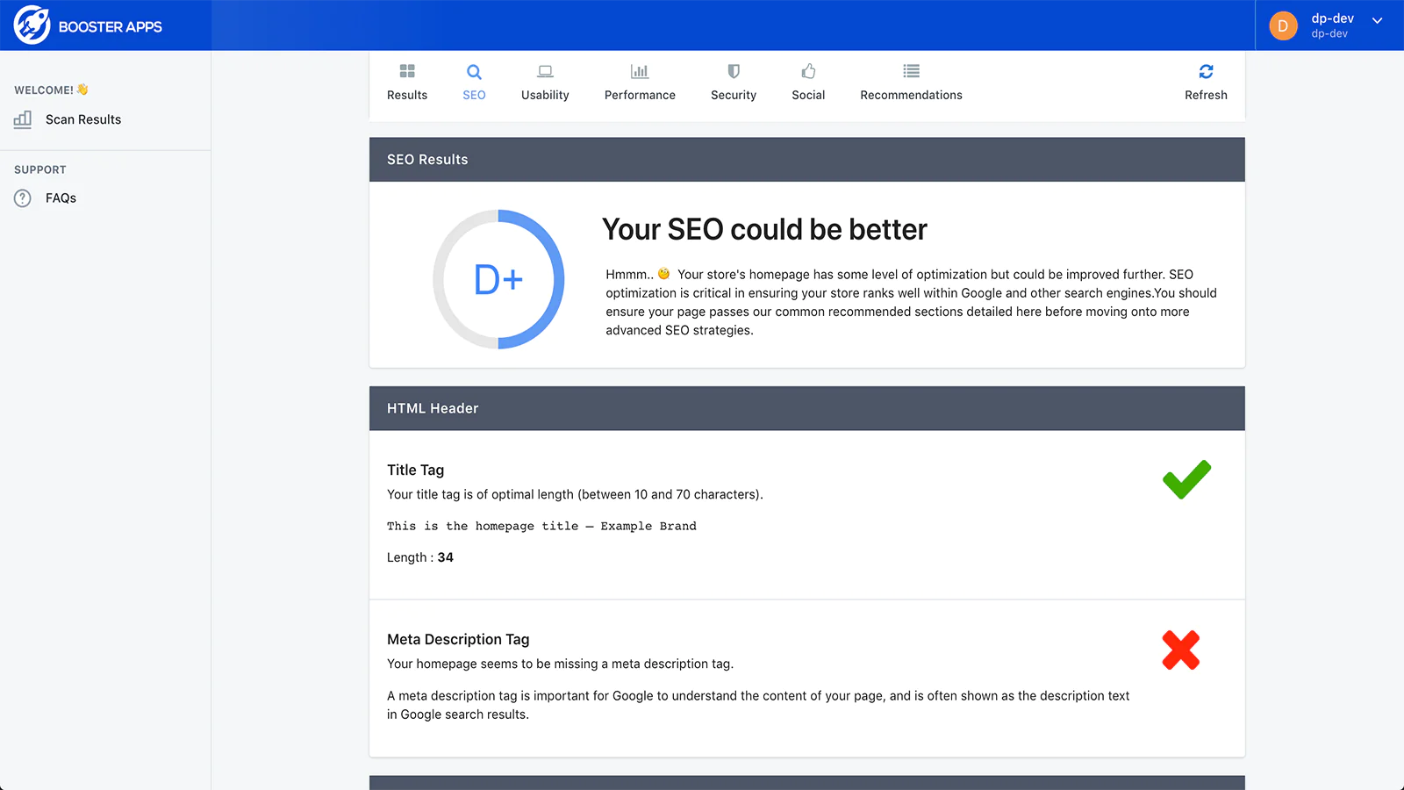Click the D+ SEO grade circle

click(498, 279)
